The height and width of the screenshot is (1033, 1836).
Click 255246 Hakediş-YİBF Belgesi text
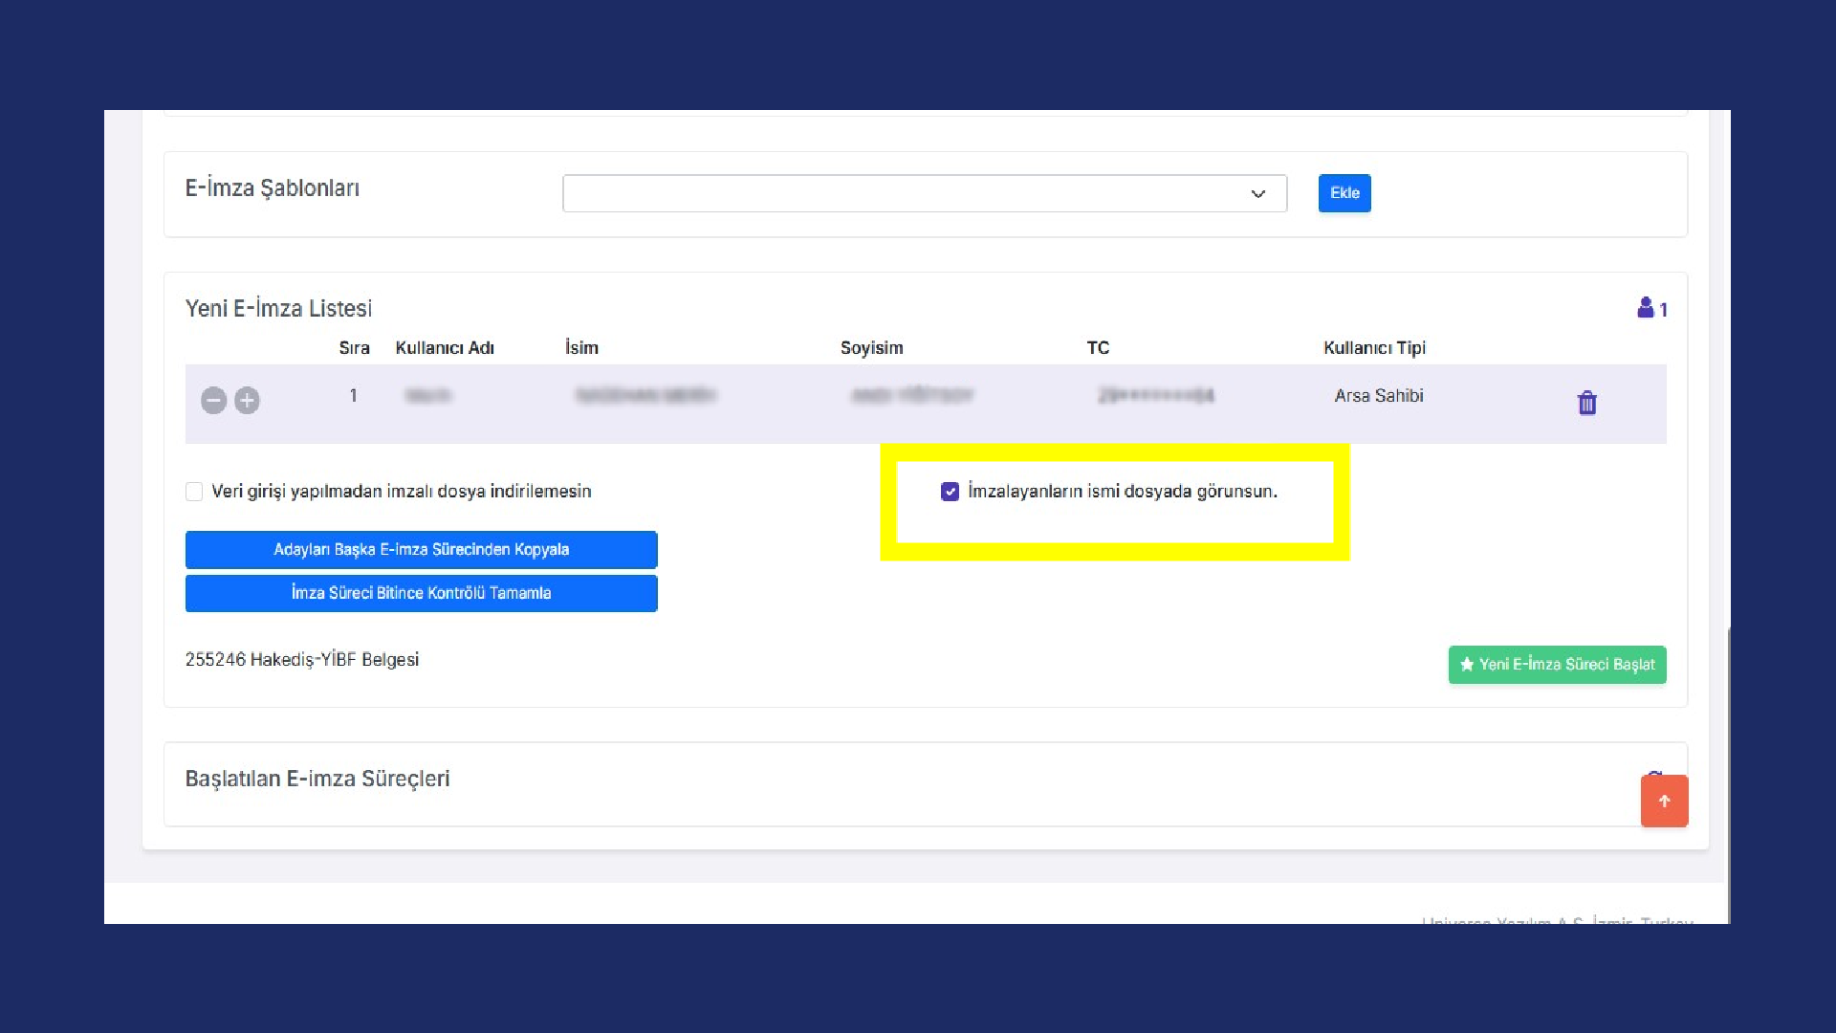[302, 660]
